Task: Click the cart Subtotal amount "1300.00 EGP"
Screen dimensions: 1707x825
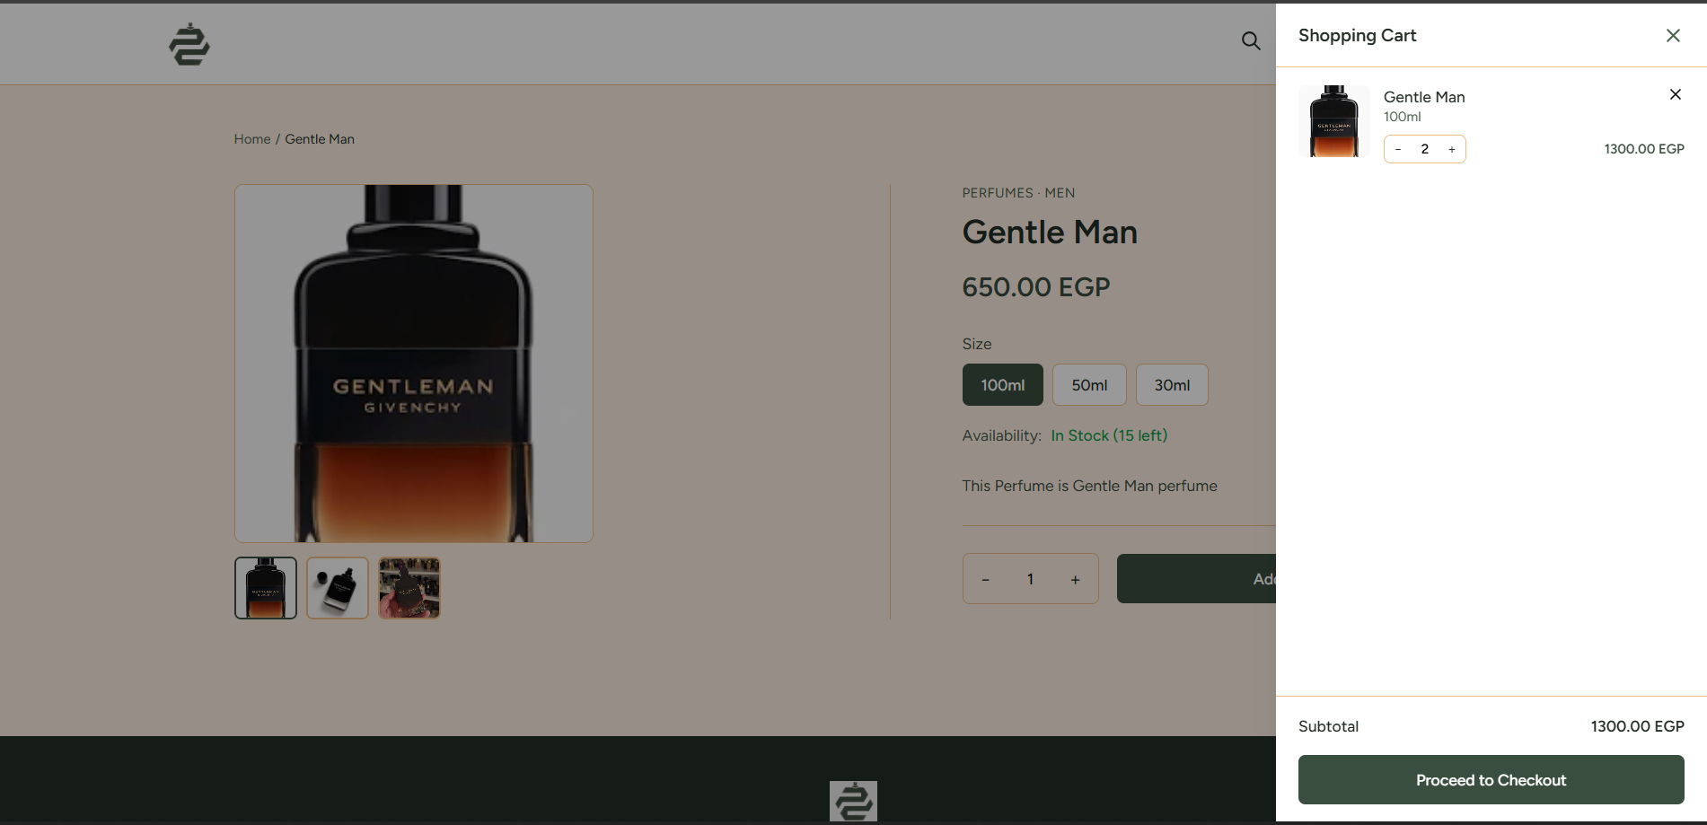Action: [1638, 726]
